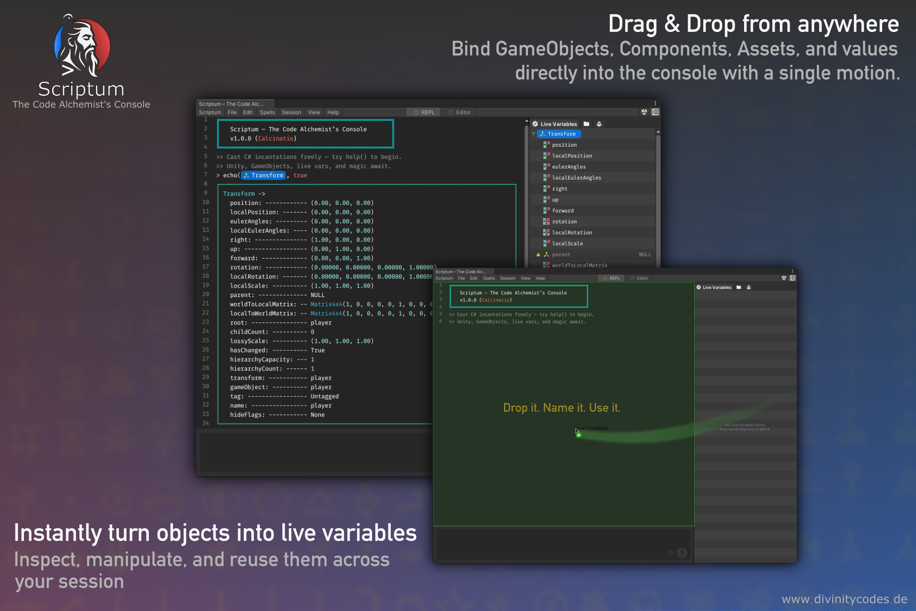Select Editor mode in front window

[x=639, y=278]
